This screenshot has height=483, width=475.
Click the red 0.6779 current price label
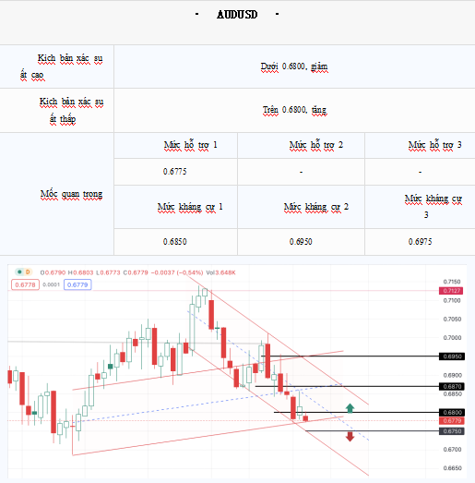pos(452,420)
